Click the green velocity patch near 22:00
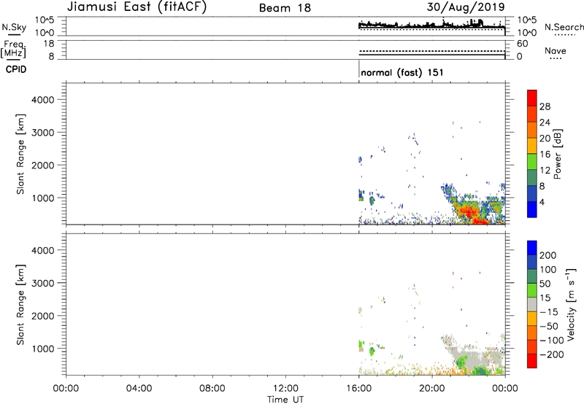Image resolution: width=584 pixels, height=404 pixels. pyautogui.click(x=462, y=362)
